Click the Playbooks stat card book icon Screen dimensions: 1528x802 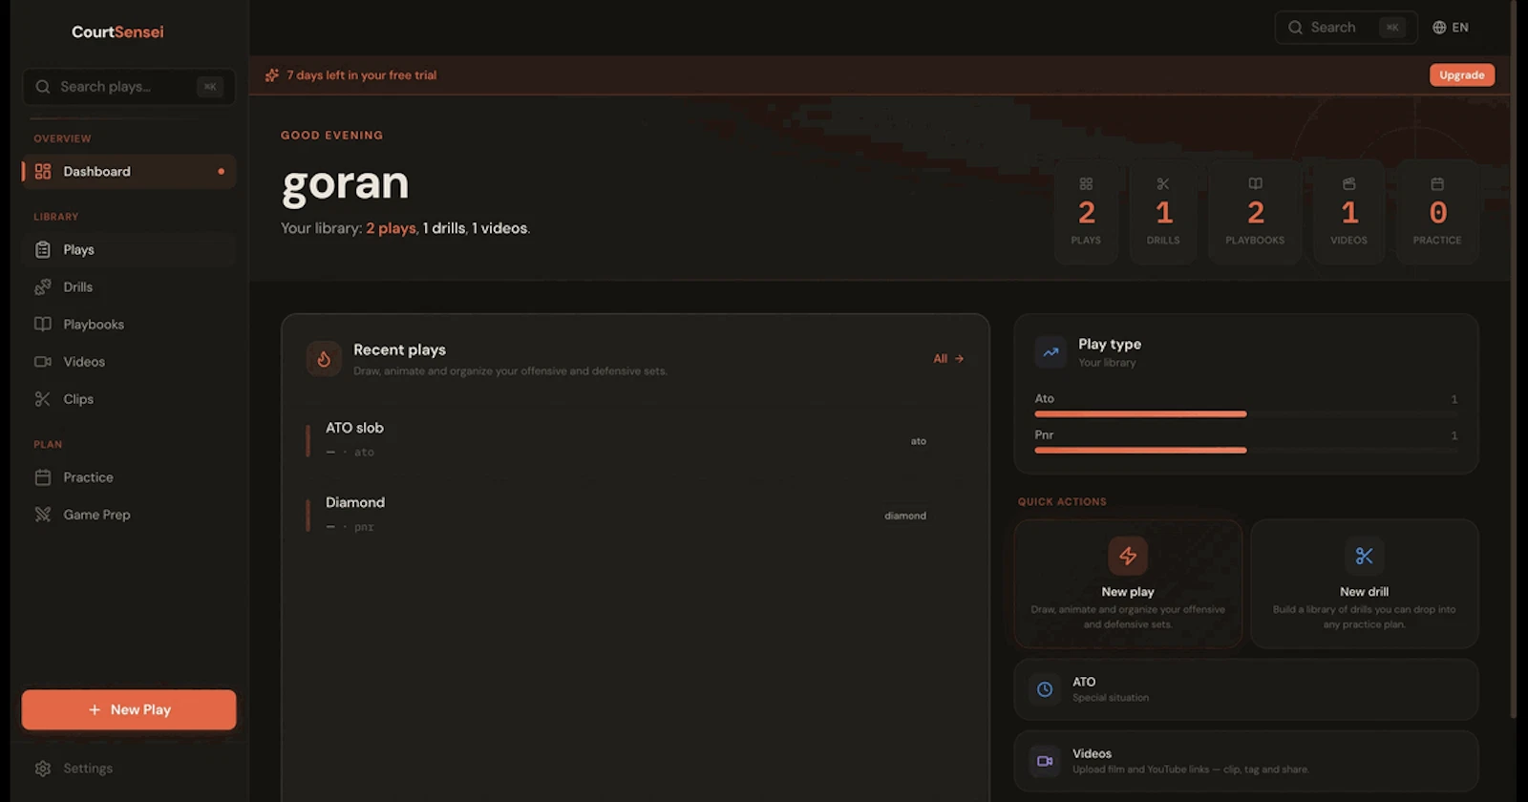[x=1255, y=183]
